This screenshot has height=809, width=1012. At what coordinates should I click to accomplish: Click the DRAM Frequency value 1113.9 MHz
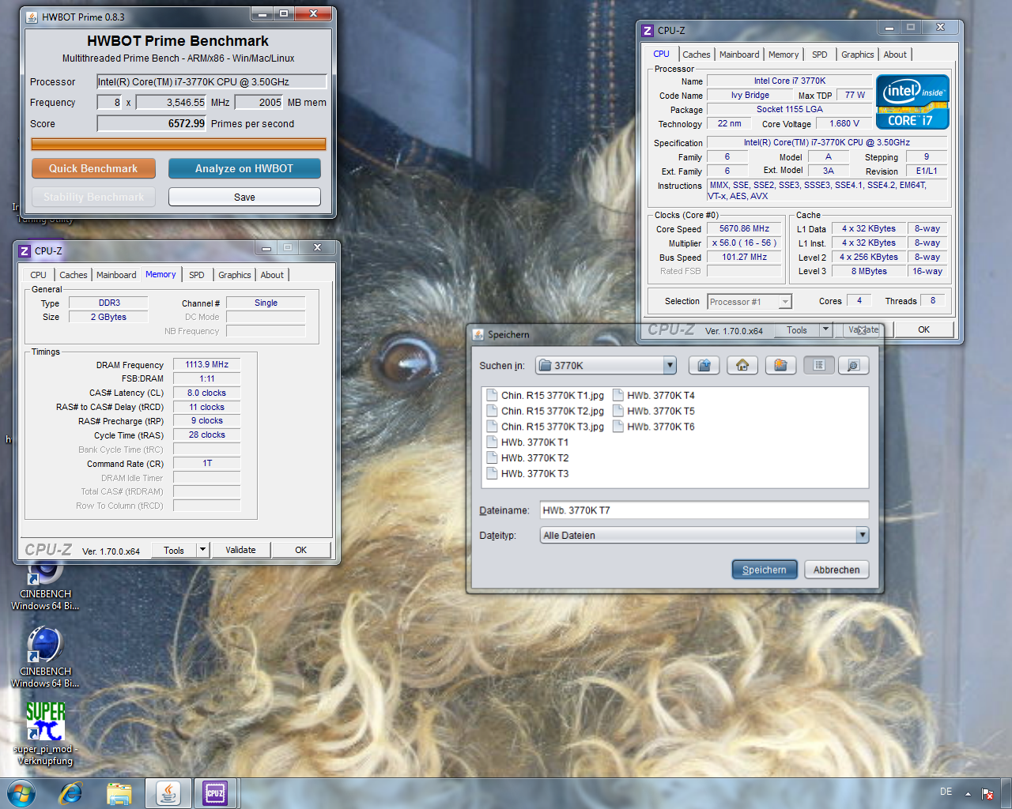click(206, 365)
